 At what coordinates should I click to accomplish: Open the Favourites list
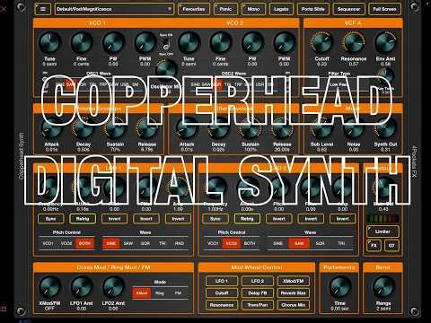(x=194, y=9)
